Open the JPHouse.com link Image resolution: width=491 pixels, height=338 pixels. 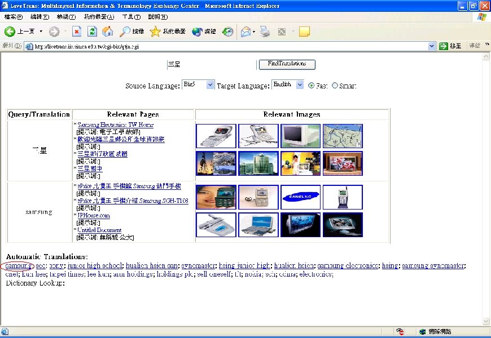(94, 215)
